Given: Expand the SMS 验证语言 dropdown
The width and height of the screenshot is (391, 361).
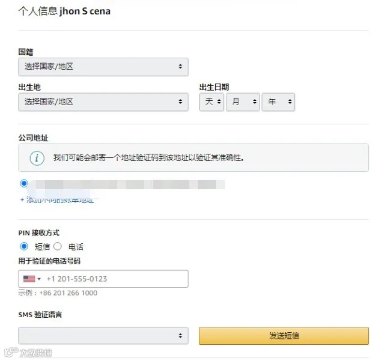Looking at the screenshot, I should tap(103, 336).
